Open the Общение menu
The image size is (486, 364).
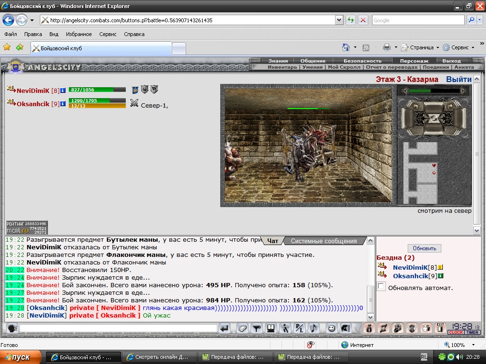[313, 61]
